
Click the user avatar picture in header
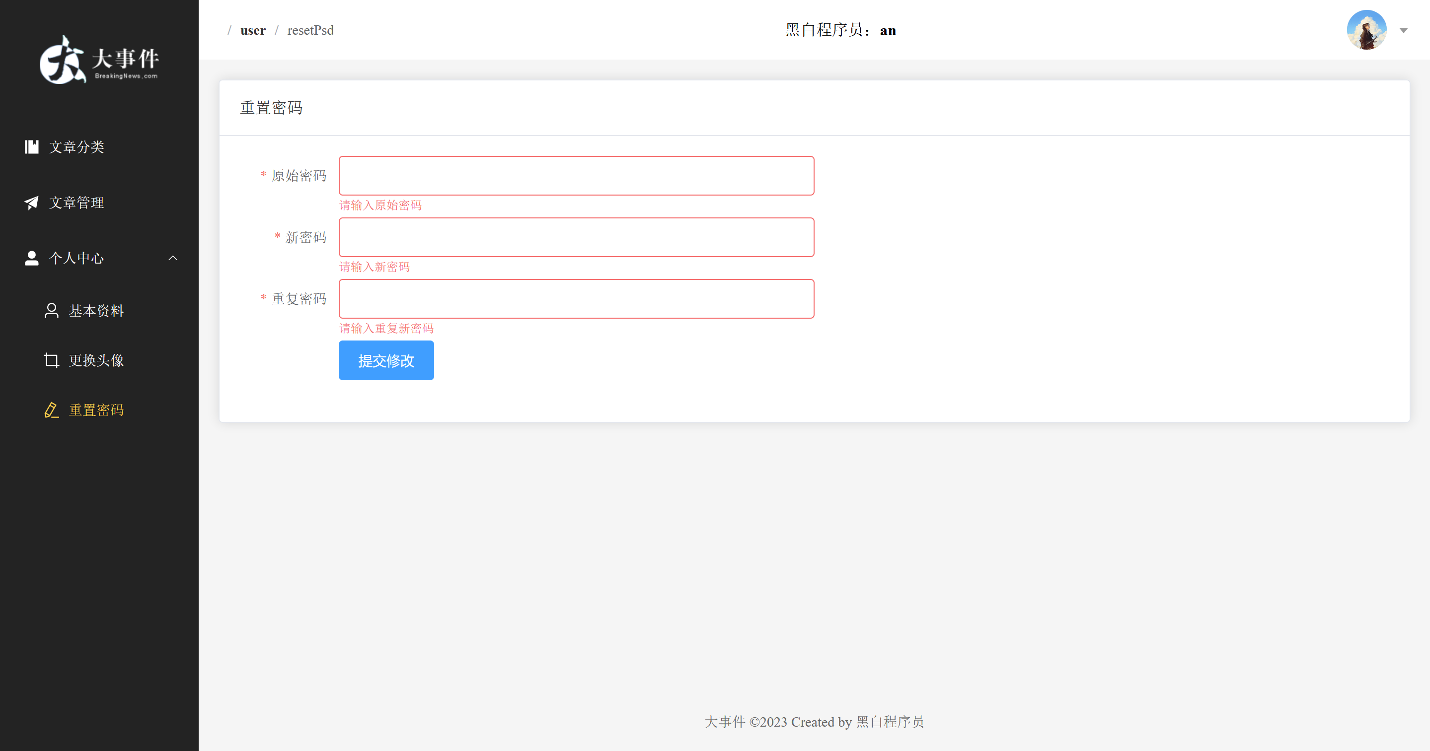1366,30
